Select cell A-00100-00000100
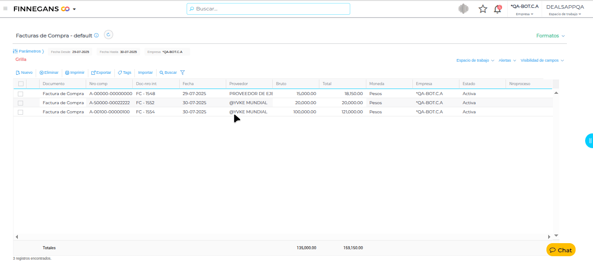 pyautogui.click(x=109, y=112)
